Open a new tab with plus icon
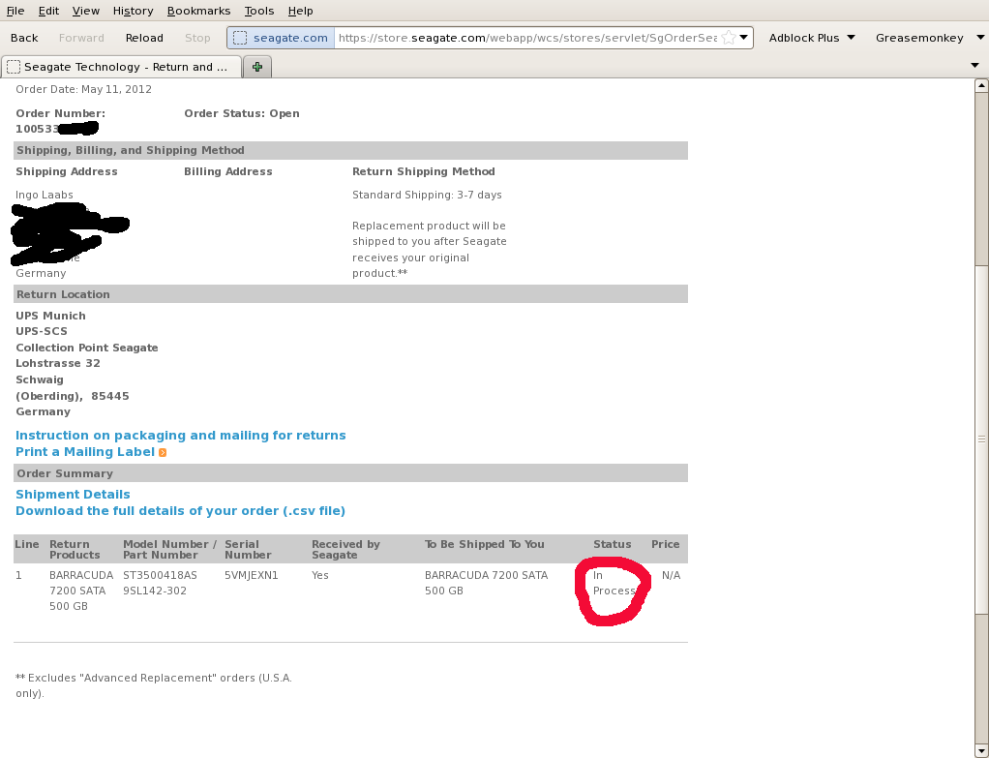Viewport: 989px width, 758px height. point(257,67)
